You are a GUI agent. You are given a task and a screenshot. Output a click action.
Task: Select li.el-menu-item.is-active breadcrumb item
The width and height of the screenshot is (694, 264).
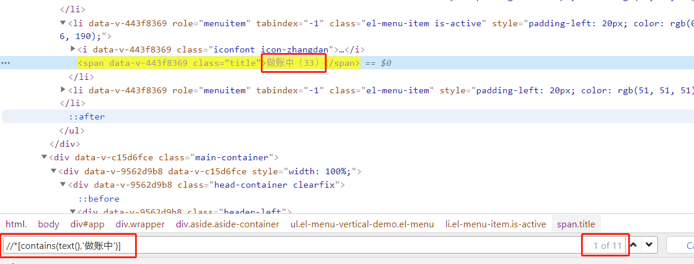(x=495, y=224)
